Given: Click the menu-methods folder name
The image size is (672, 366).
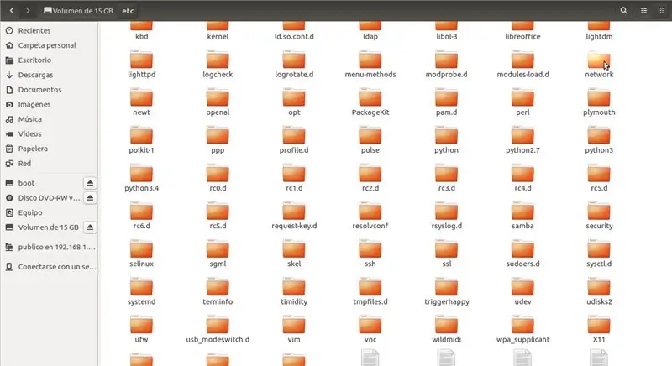Looking at the screenshot, I should [370, 75].
